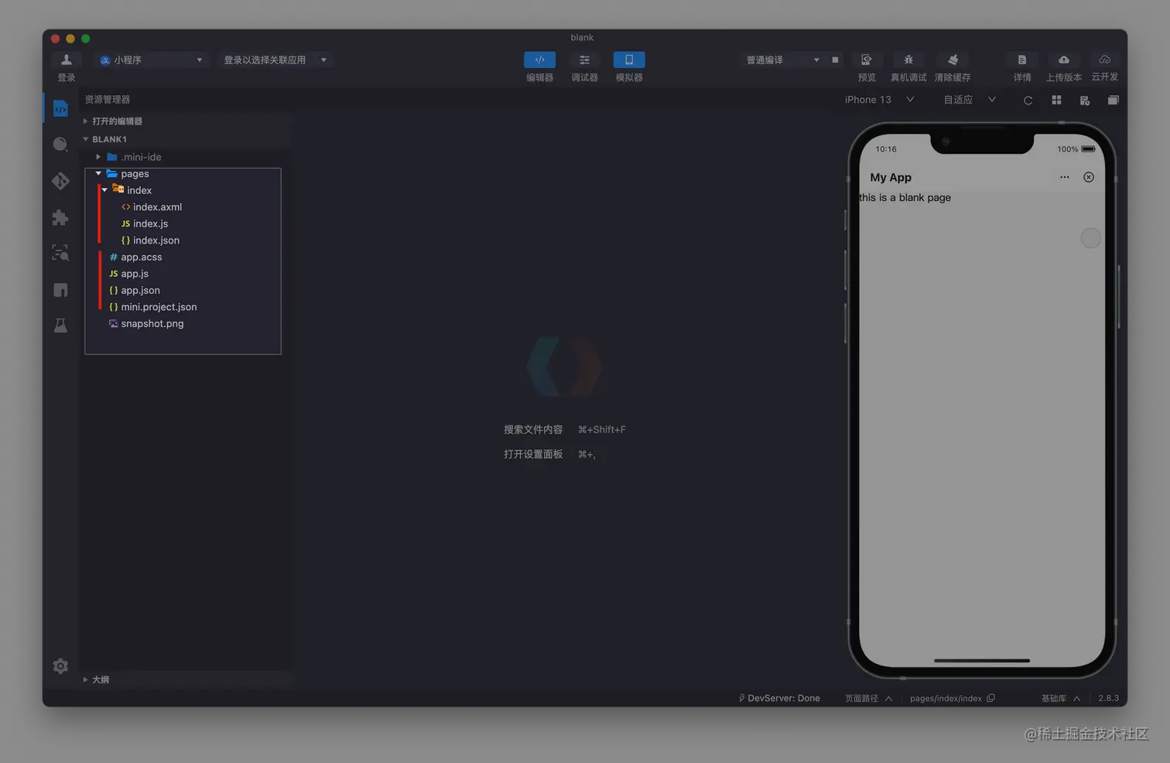Click the 2.8.3 base library version
Viewport: 1170px width, 763px height.
point(1108,698)
